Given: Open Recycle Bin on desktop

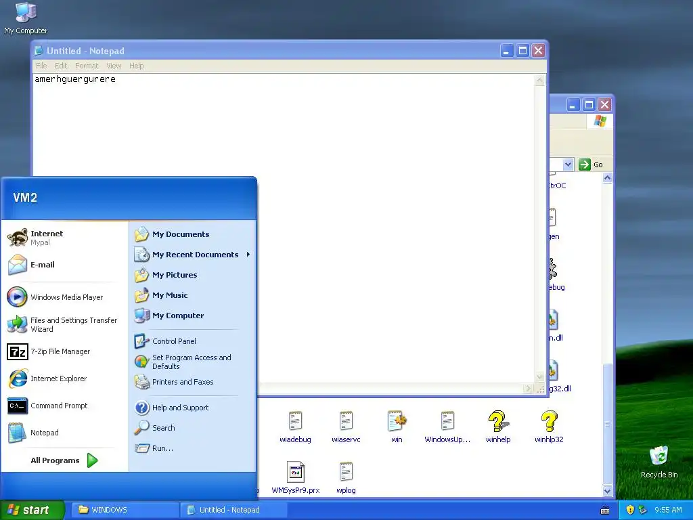Looking at the screenshot, I should (x=659, y=462).
